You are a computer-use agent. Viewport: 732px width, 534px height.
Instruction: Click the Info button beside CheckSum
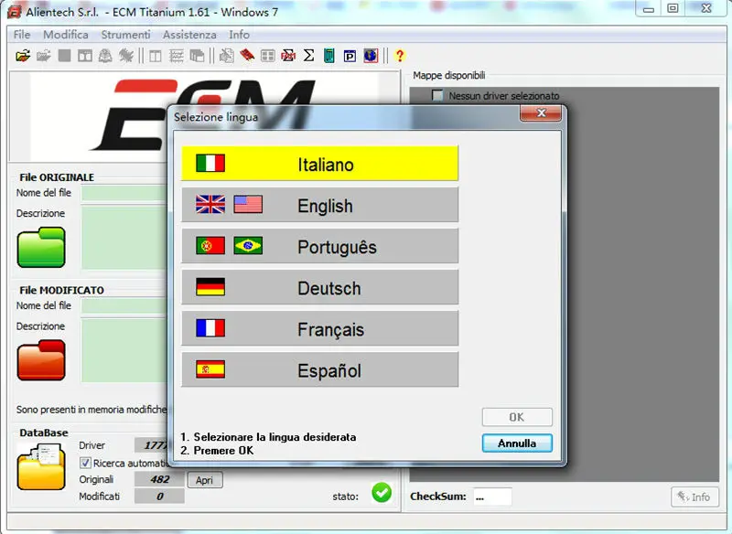click(x=694, y=497)
